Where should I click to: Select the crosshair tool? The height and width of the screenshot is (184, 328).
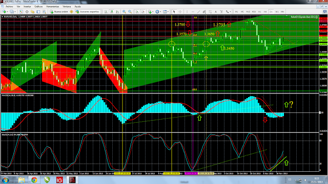[180, 12]
